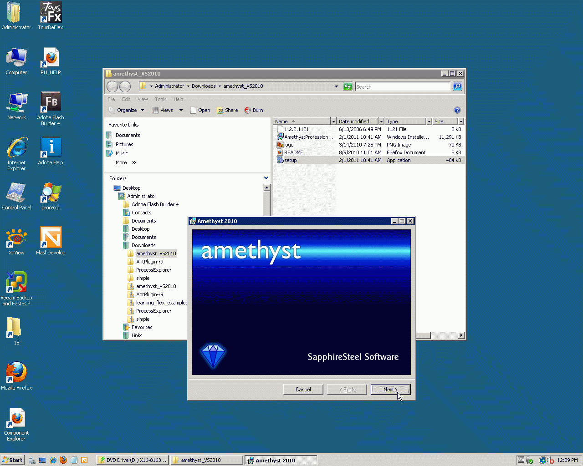Select the 1.2.2.1121 file
Image resolution: width=583 pixels, height=466 pixels.
pos(293,129)
